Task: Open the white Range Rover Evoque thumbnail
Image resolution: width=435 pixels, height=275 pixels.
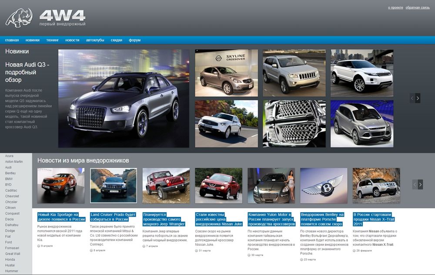Action: point(362,73)
